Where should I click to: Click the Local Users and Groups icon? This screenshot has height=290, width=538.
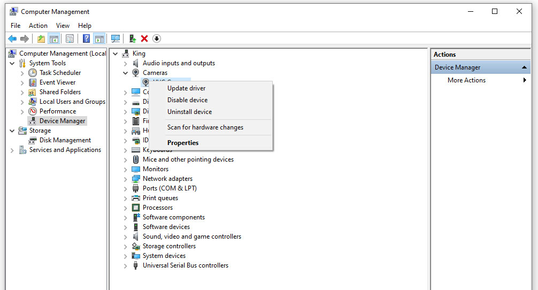33,102
